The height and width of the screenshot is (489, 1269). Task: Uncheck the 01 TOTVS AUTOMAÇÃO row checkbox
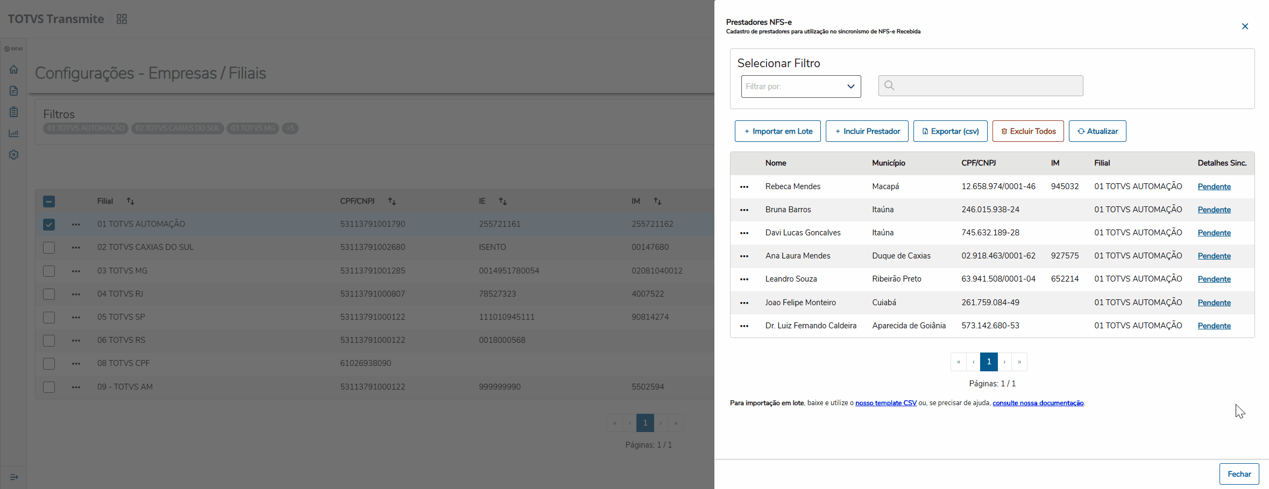click(49, 225)
